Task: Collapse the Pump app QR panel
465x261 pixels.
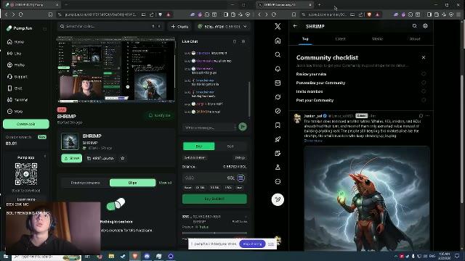Action: click(x=45, y=157)
